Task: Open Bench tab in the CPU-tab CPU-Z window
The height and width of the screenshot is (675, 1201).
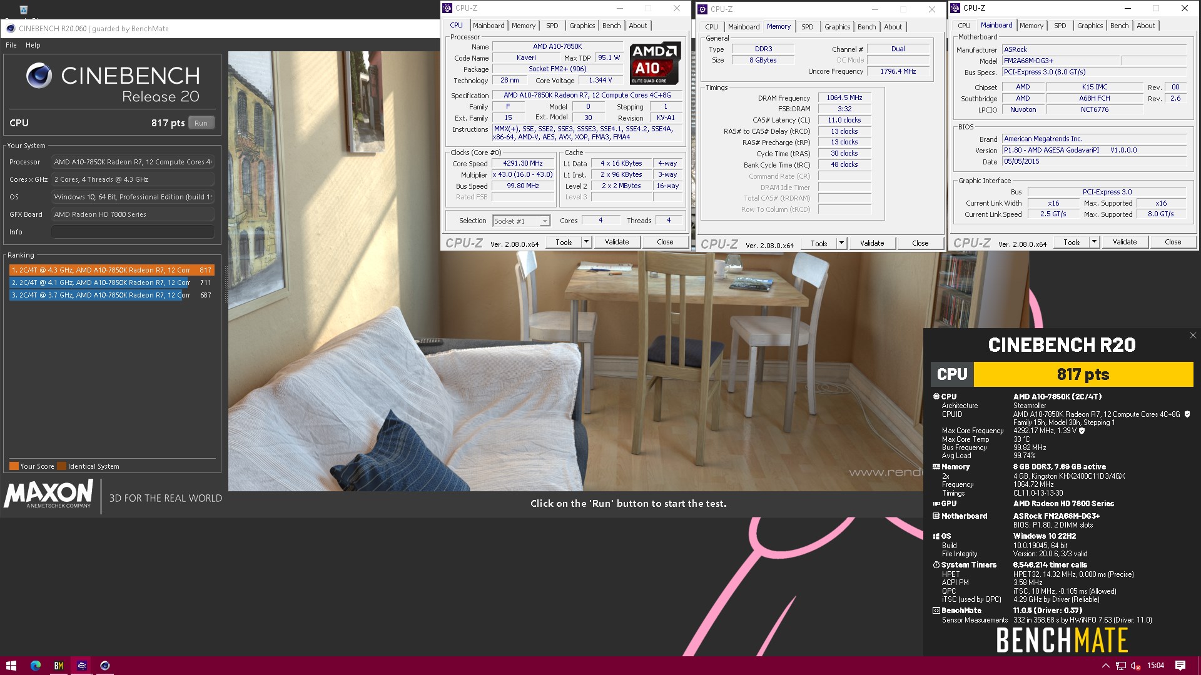Action: click(x=611, y=26)
